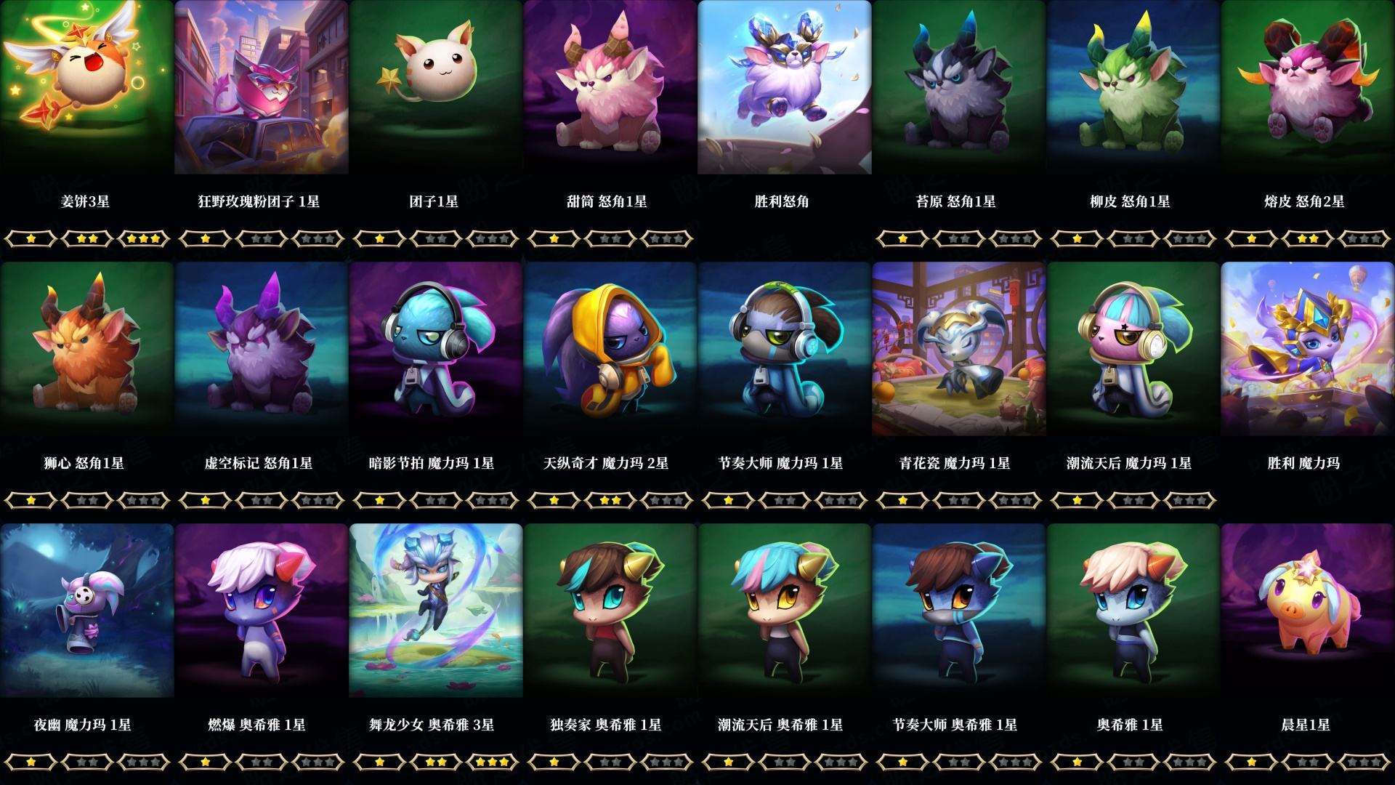Select the 天纵奇才 魔力玛 hooded portrait
Viewport: 1395px width, 785px height.
(x=610, y=349)
